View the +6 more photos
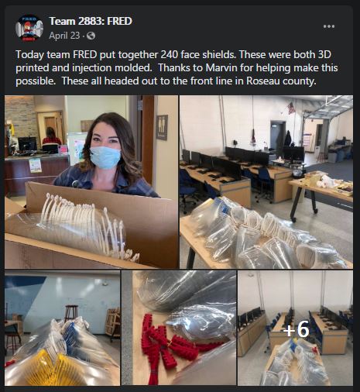The width and height of the screenshot is (360, 392). pyautogui.click(x=296, y=328)
